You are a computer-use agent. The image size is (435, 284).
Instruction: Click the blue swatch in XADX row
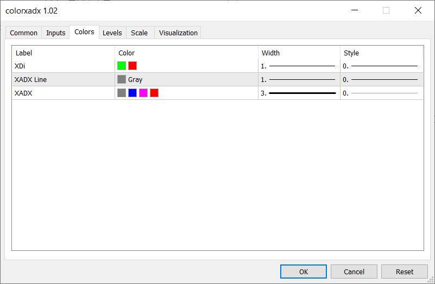[x=133, y=93]
